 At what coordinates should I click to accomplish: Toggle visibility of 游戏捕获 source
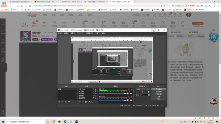[x=93, y=91]
